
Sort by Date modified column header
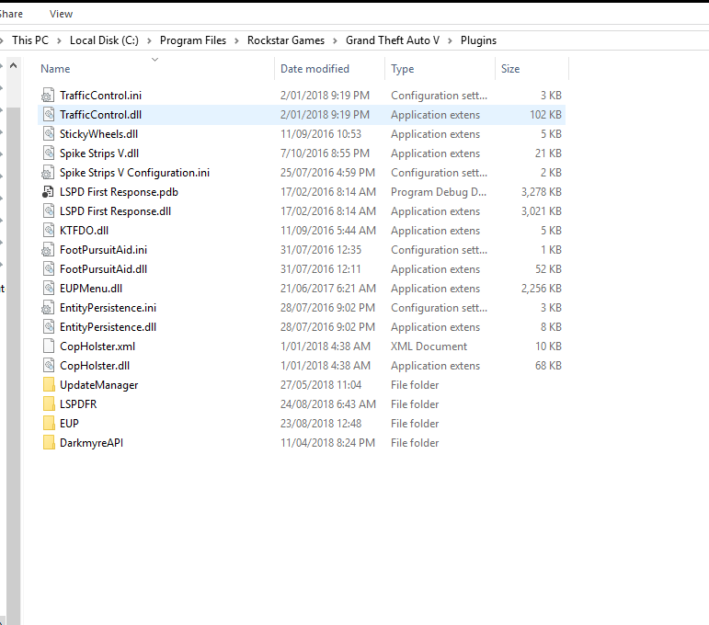click(314, 69)
